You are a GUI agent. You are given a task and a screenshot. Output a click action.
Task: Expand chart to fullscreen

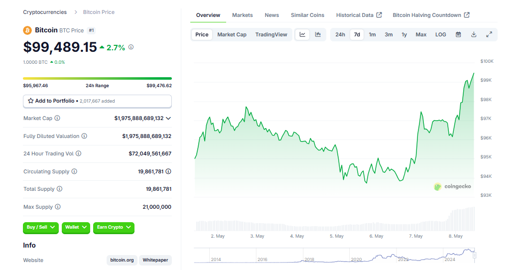point(489,34)
